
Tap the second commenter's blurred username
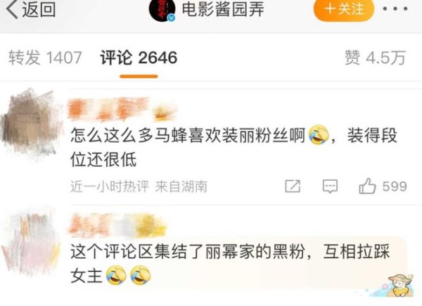click(x=117, y=226)
